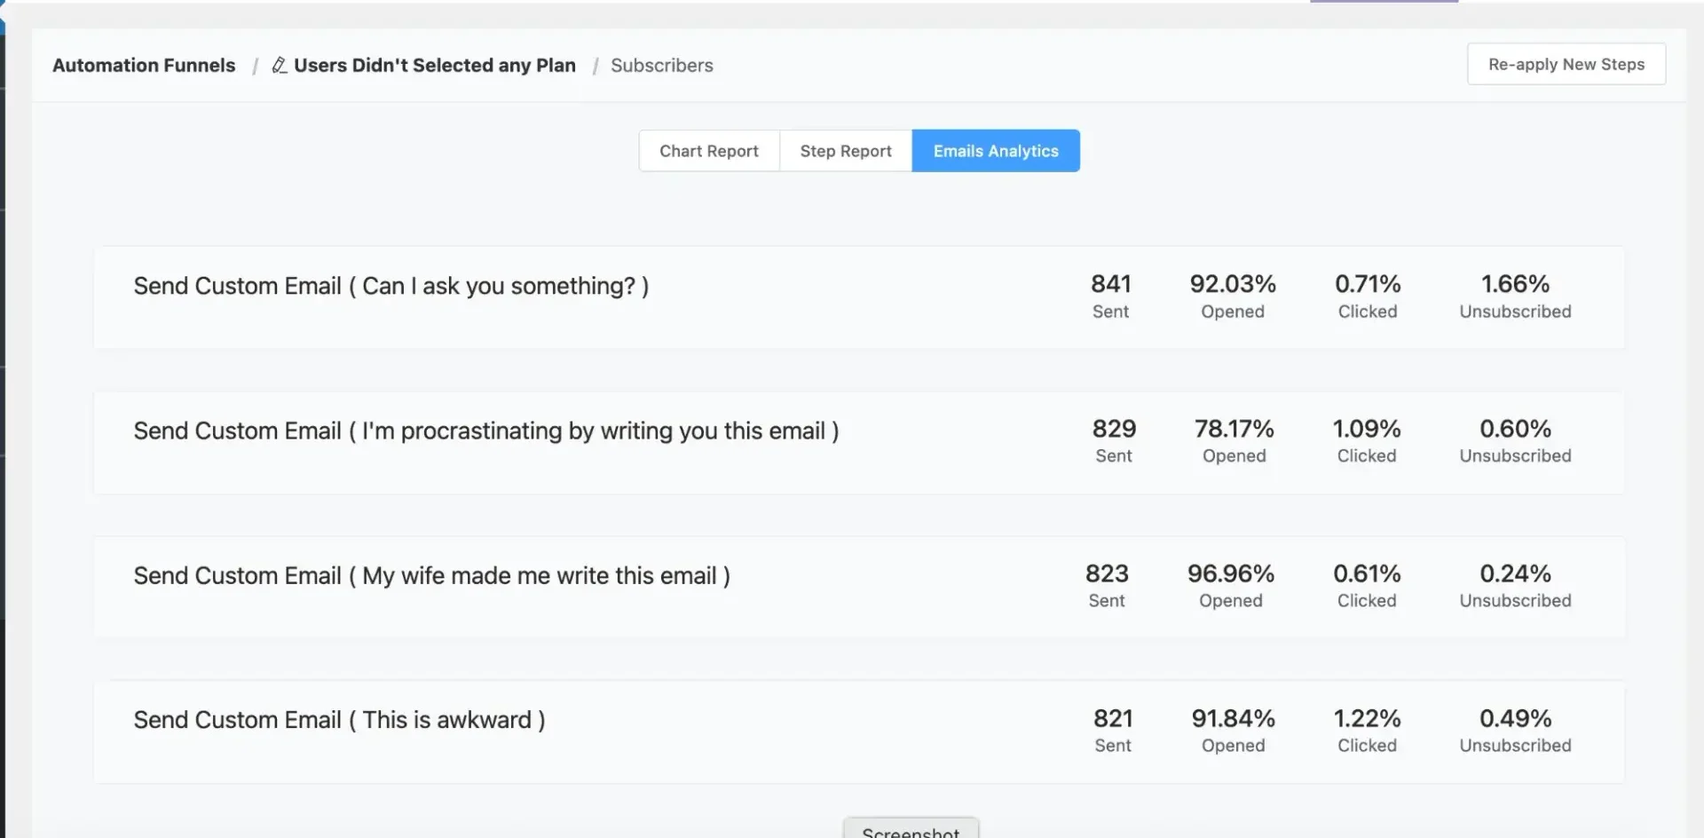1704x838 pixels.
Task: Switch to the Chart Report tab
Action: tap(708, 150)
